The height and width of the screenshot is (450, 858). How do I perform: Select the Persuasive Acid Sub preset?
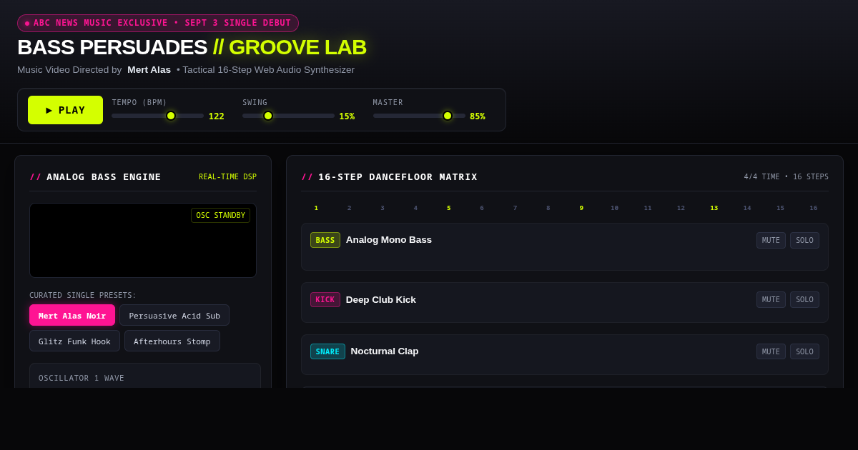174,315
